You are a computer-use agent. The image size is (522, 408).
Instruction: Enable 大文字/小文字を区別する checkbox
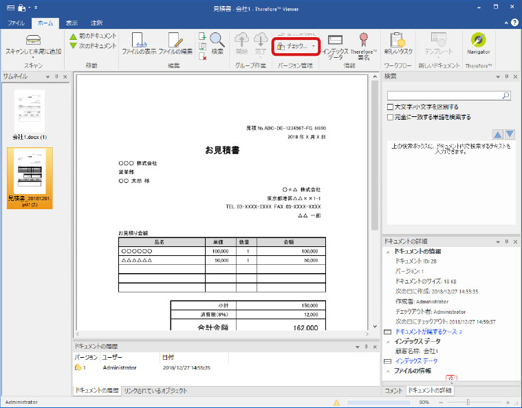click(391, 107)
